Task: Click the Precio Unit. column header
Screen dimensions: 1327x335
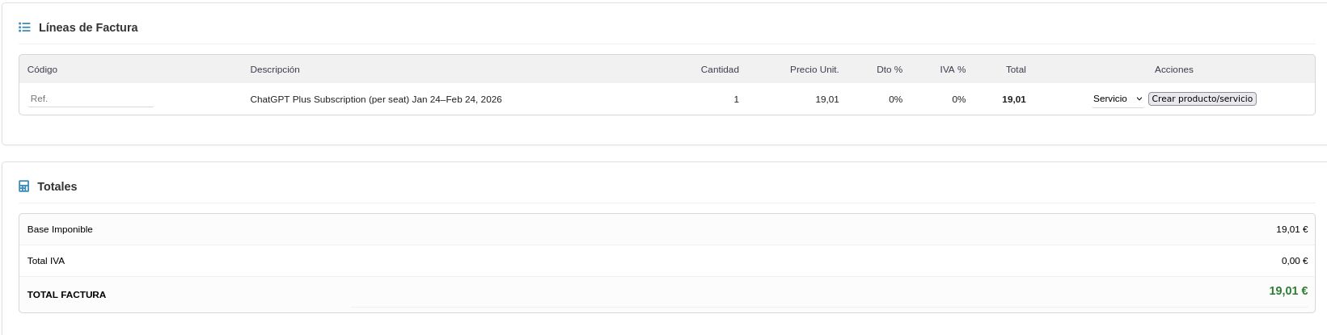Action: (x=814, y=69)
